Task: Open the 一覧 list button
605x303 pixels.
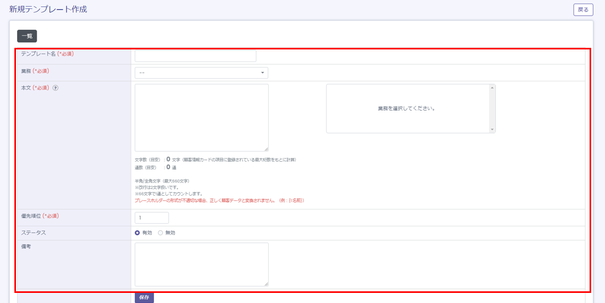Action: click(27, 36)
